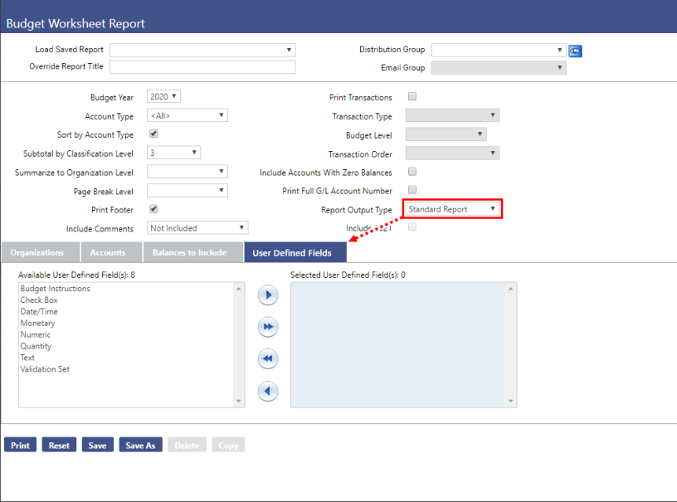Screen dimensions: 677x502
Task: Click the single left arrow remove button
Action: tap(267, 391)
